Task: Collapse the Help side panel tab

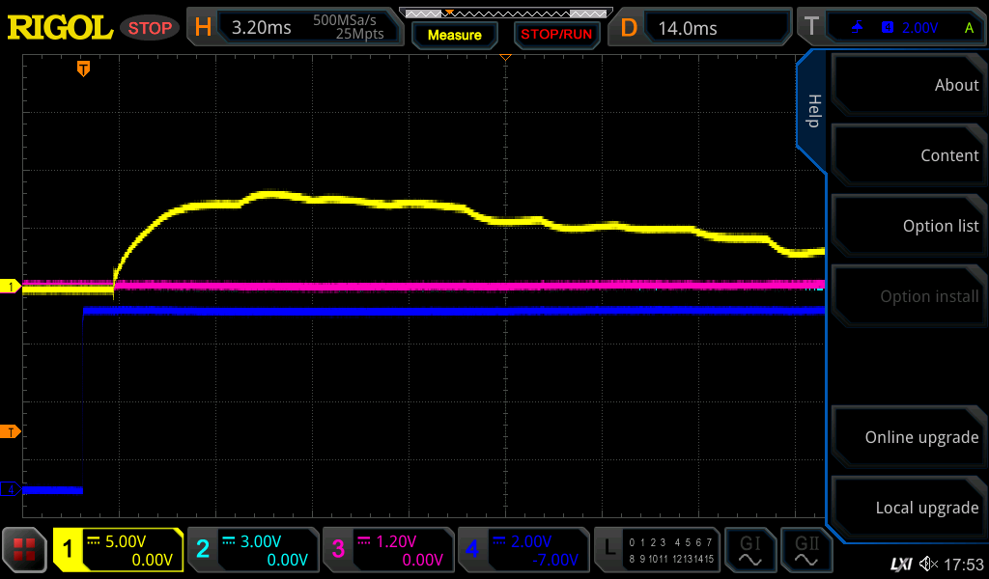Action: point(812,111)
